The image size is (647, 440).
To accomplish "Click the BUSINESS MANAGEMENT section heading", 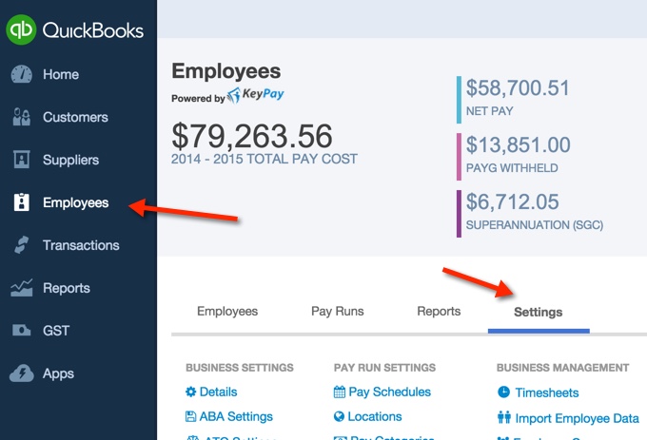I will [x=563, y=368].
